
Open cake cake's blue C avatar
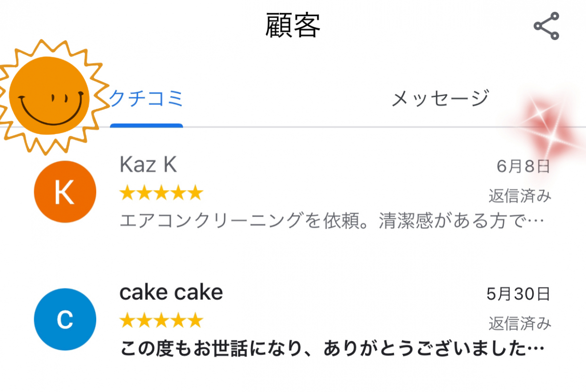coord(65,320)
